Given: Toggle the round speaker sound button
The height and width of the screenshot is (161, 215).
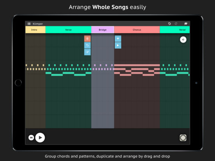Looking at the screenshot, I should (183, 40).
